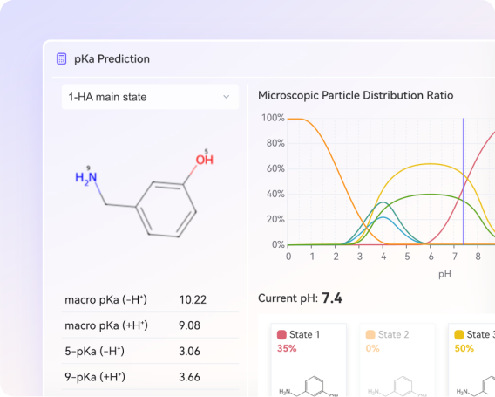
Task: Click the benzene ring in structure
Action: (166, 209)
